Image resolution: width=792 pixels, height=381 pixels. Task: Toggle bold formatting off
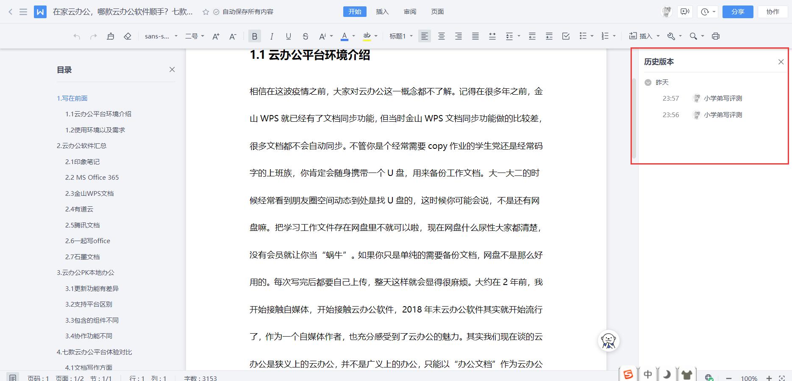[x=254, y=36]
